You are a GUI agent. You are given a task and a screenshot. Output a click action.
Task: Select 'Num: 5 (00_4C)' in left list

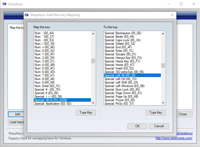point(63,68)
